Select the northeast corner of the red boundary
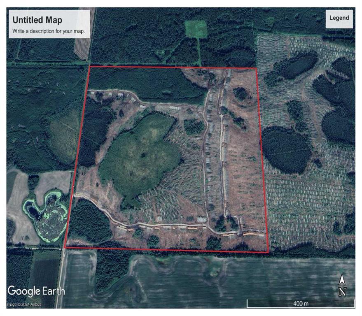 256,68
